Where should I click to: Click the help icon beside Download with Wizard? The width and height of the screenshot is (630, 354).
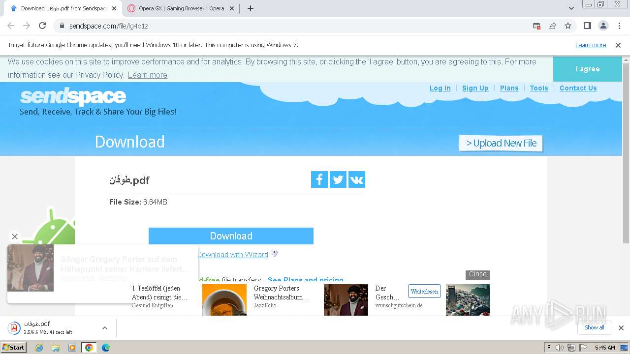coord(275,254)
